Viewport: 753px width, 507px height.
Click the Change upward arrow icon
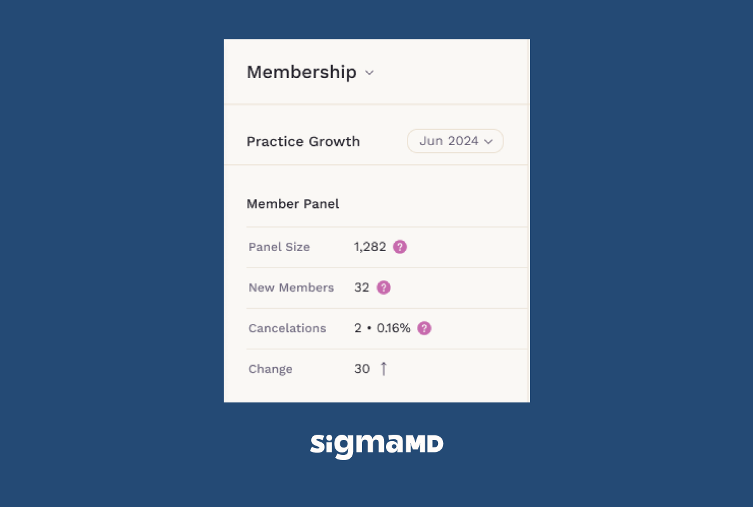pyautogui.click(x=383, y=369)
